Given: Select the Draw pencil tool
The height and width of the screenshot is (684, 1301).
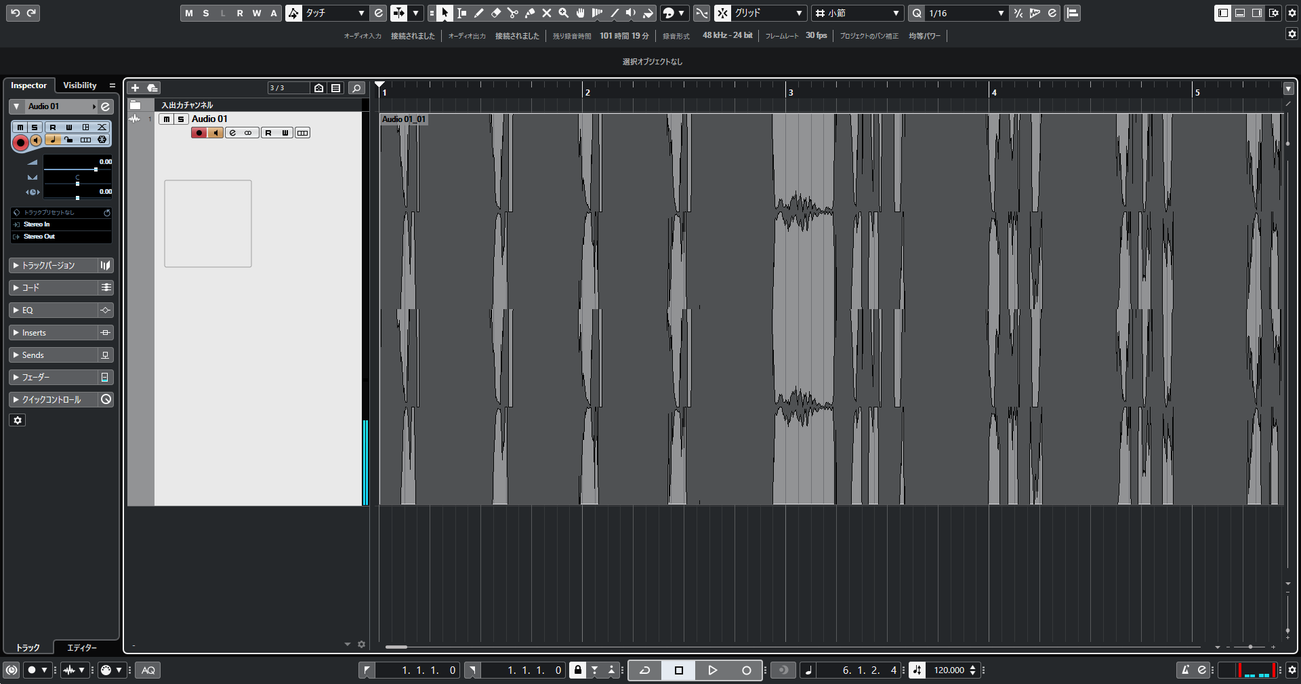Looking at the screenshot, I should coord(479,13).
